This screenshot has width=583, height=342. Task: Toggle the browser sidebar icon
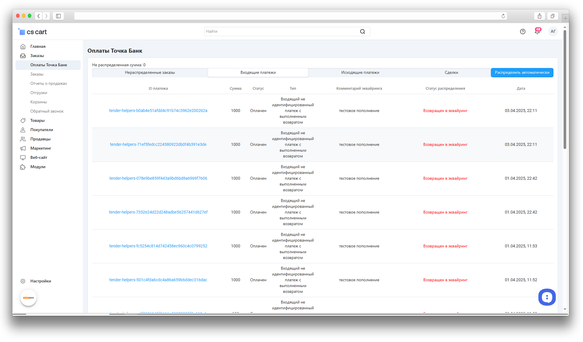(58, 16)
